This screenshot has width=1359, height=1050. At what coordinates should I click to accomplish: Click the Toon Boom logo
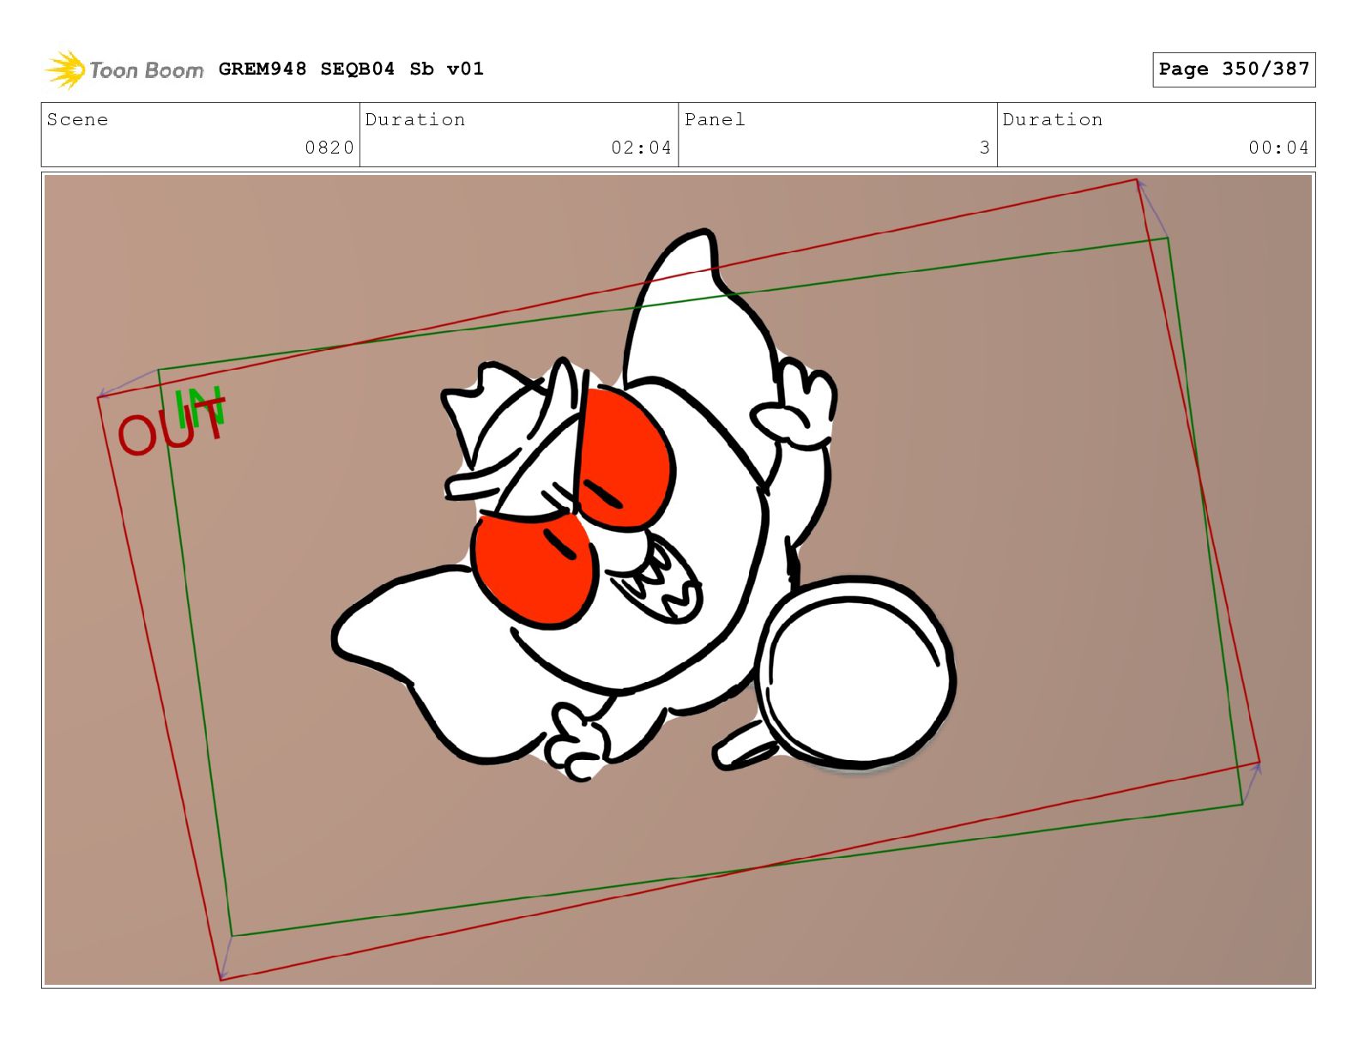coord(124,69)
